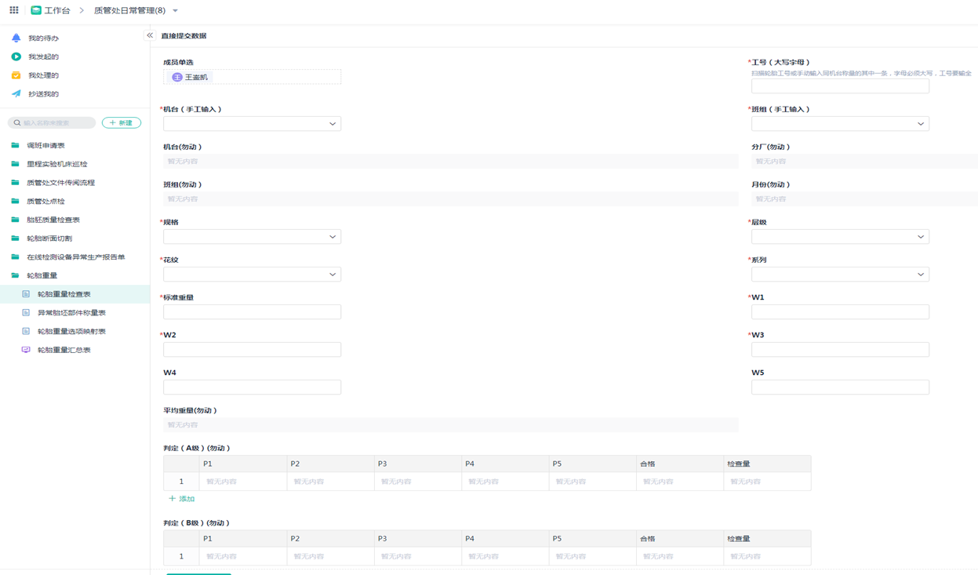Click the 工作台 workbench icon
The width and height of the screenshot is (978, 575).
[x=36, y=10]
